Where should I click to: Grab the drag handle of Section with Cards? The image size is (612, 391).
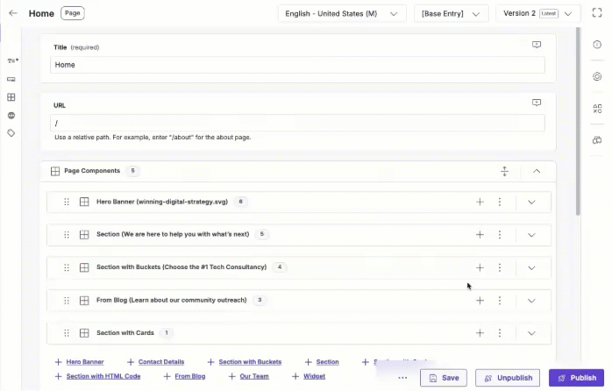(67, 333)
